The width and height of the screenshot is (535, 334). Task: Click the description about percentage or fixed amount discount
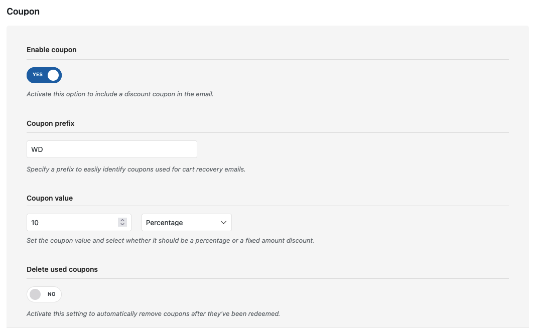point(170,240)
